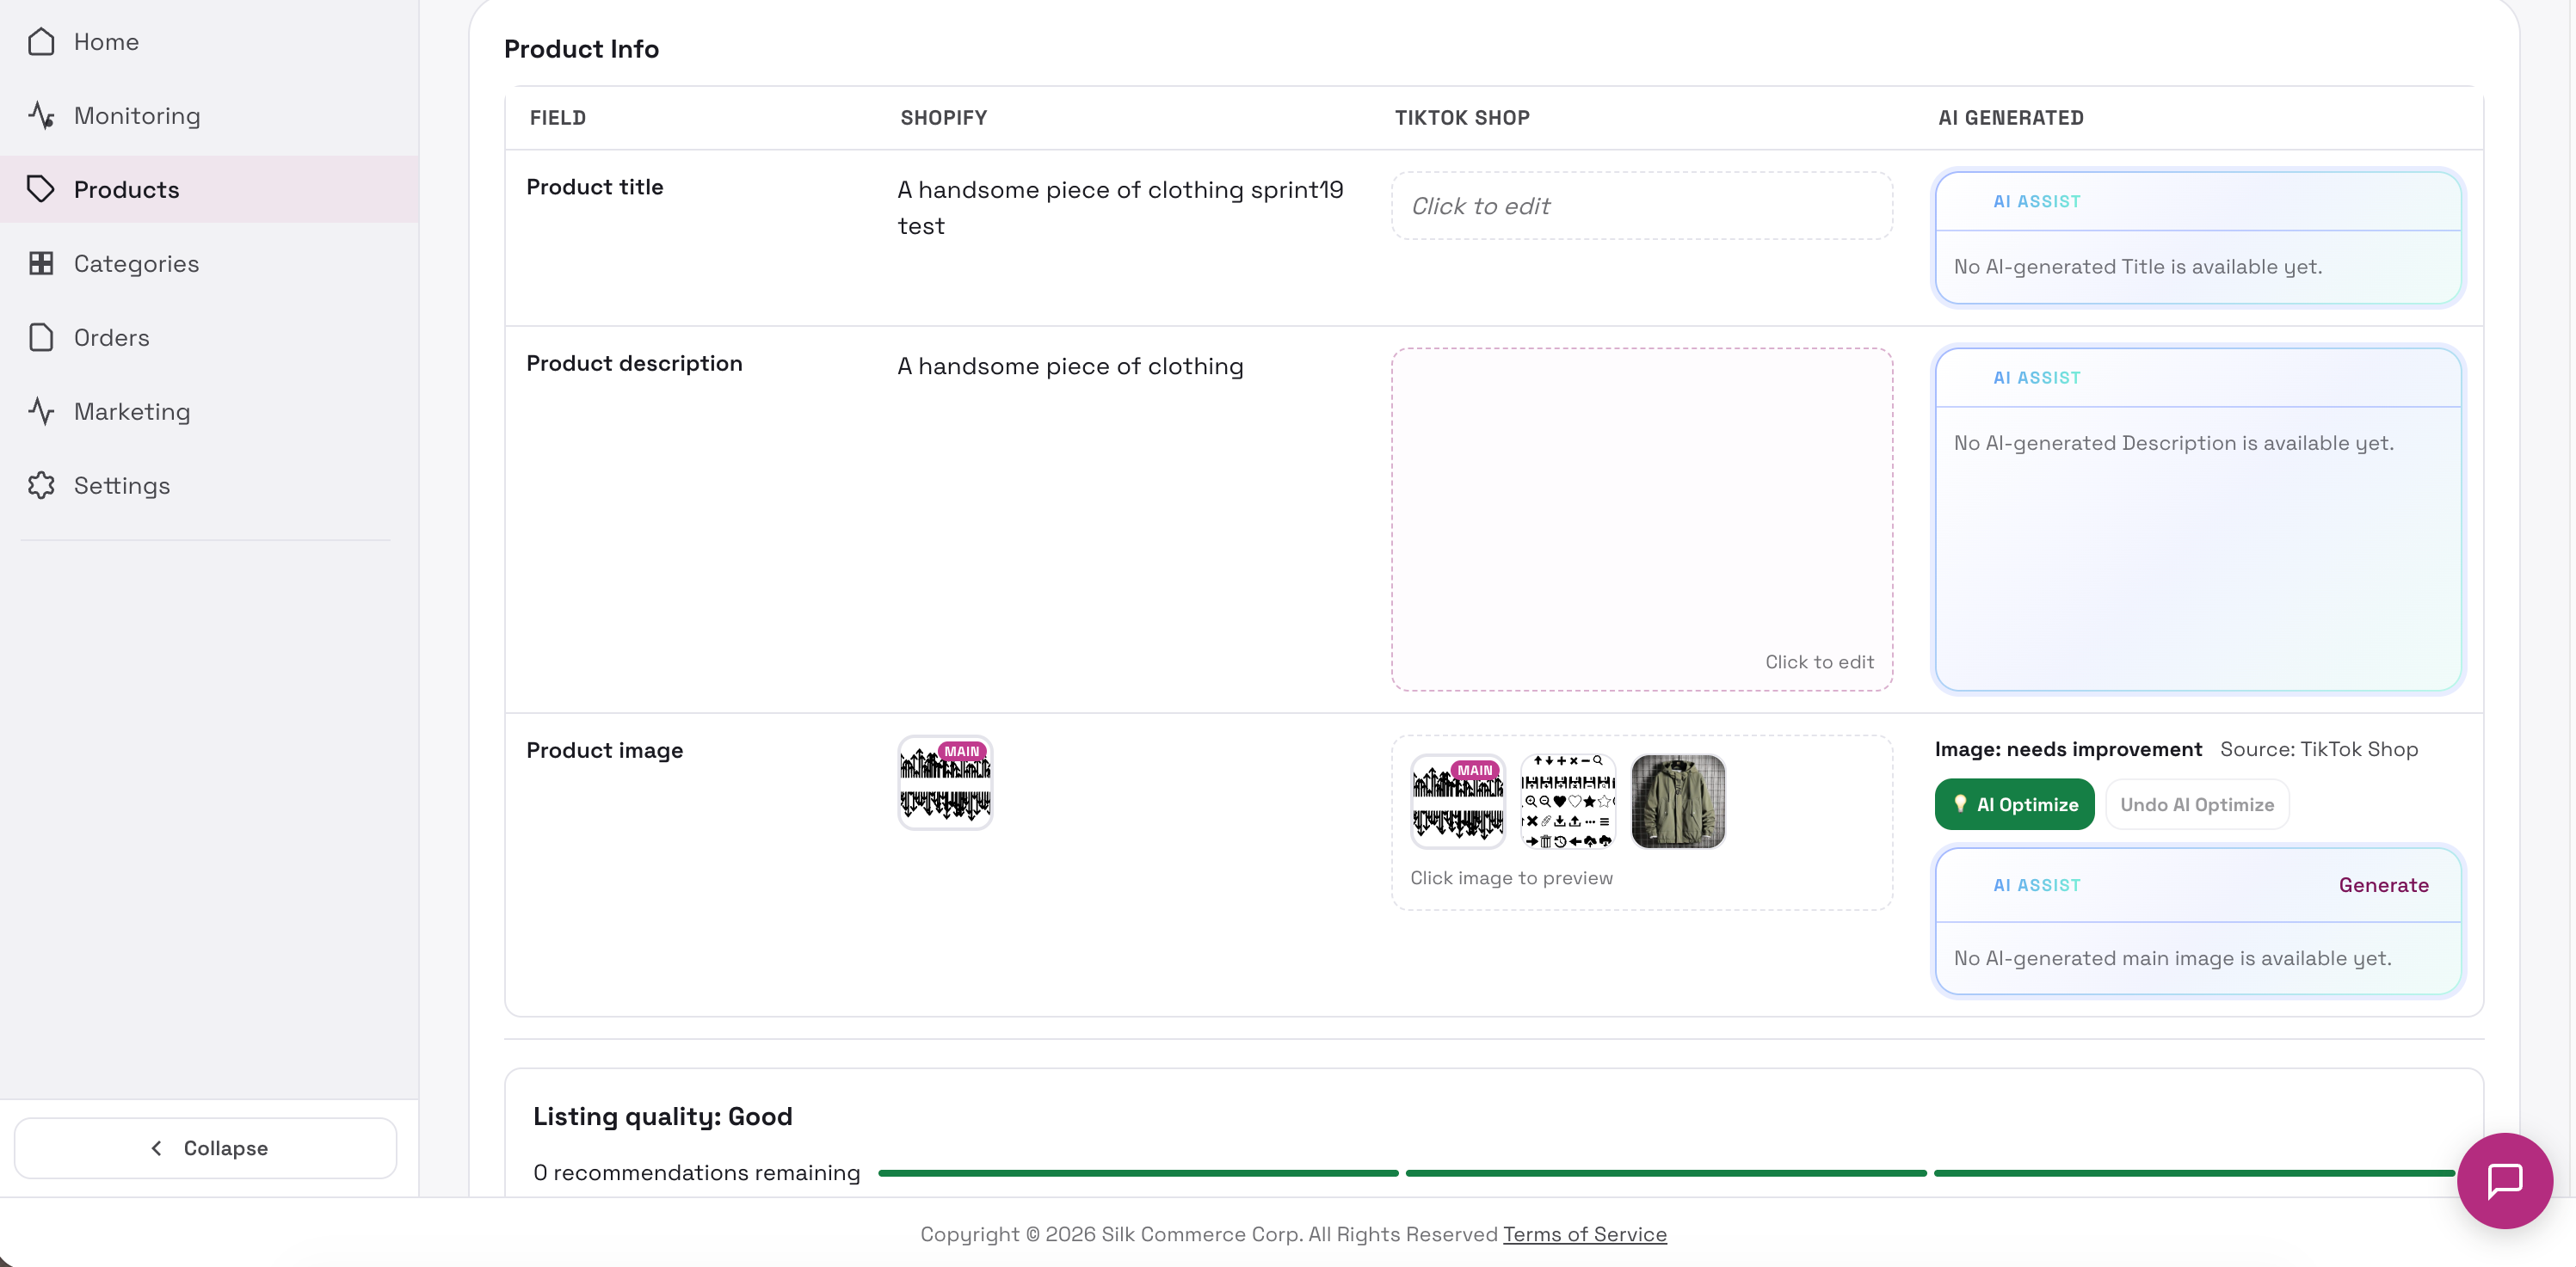Click the Collapse chevron arrow
The width and height of the screenshot is (2576, 1267).
[156, 1148]
